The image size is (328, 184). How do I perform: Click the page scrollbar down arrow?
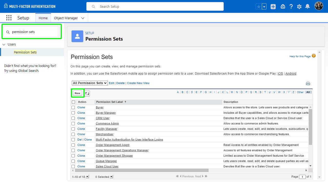[319, 177]
